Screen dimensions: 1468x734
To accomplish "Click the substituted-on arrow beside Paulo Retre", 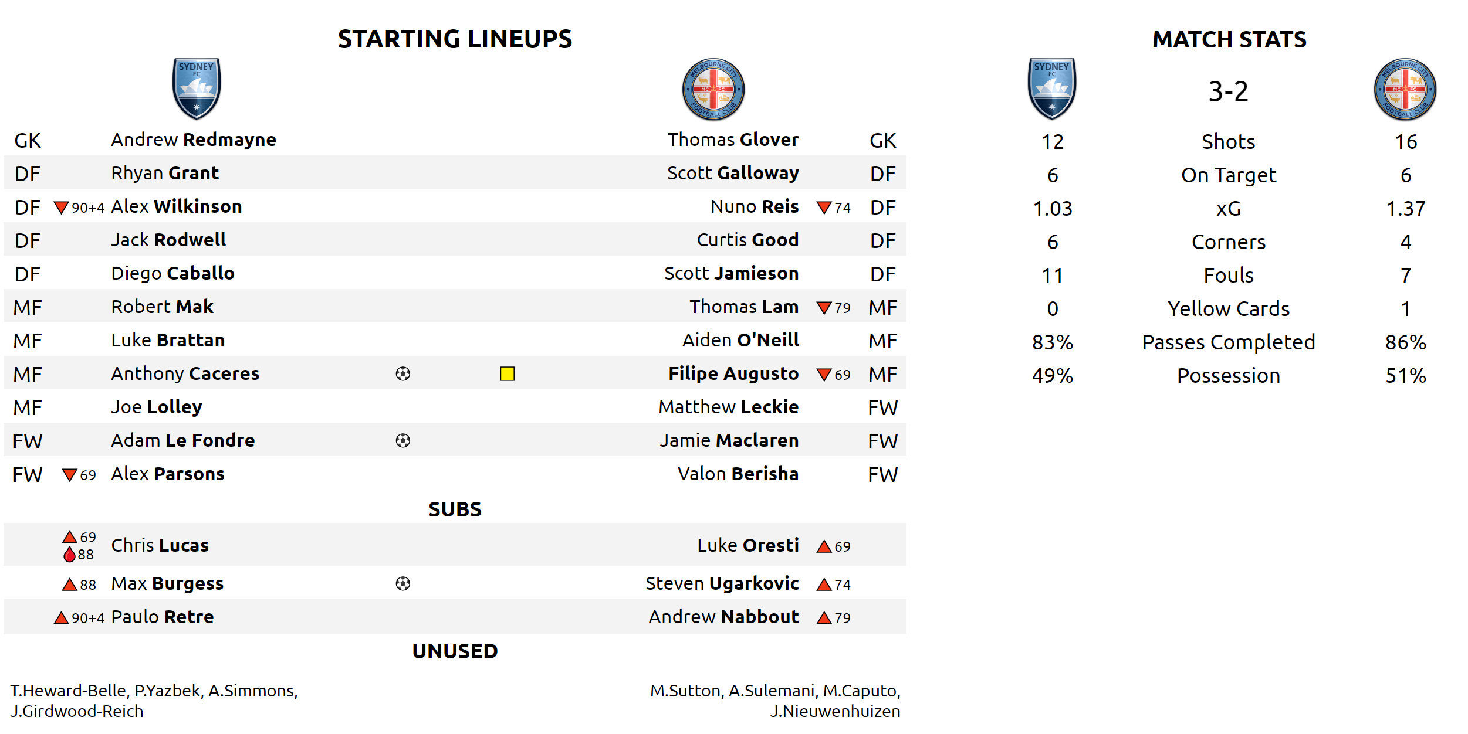I will (x=61, y=618).
